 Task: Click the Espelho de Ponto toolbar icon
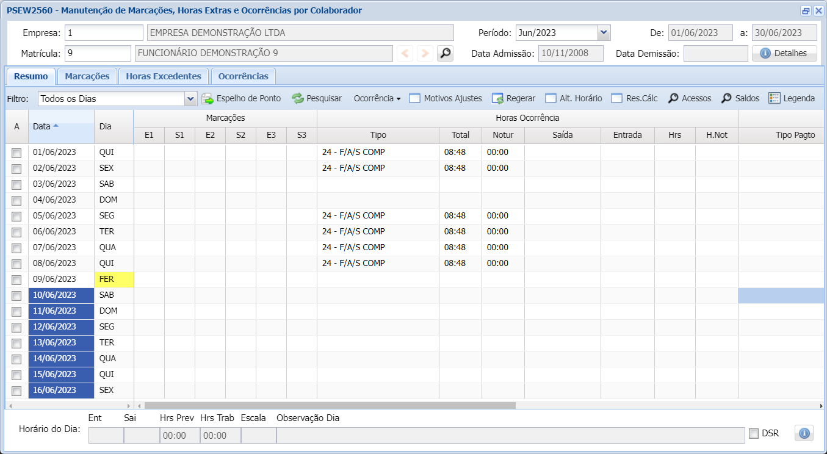[208, 98]
